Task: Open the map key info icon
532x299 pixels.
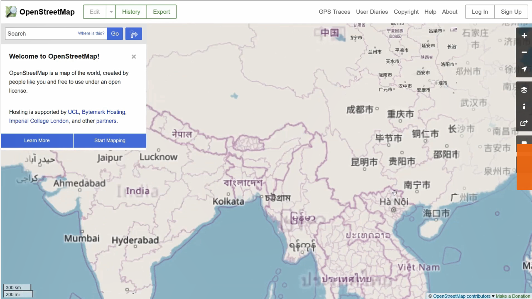Action: [524, 107]
